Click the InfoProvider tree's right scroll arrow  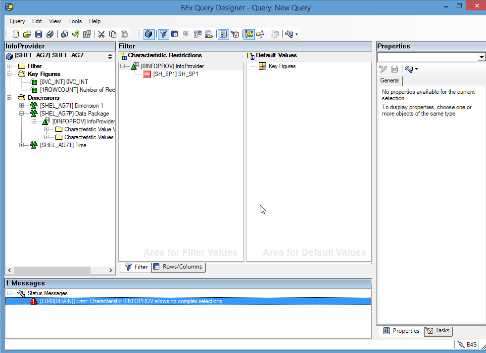click(x=111, y=270)
